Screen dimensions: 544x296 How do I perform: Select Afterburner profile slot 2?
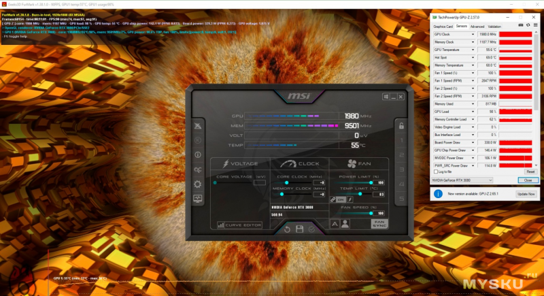click(401, 154)
